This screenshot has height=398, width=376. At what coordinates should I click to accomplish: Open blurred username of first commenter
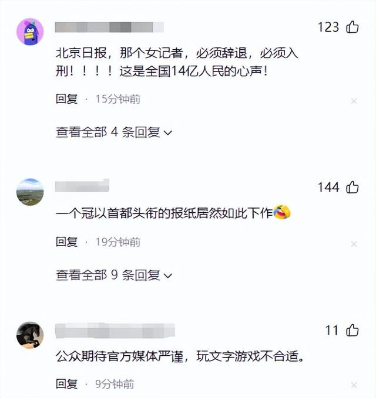pos(109,27)
